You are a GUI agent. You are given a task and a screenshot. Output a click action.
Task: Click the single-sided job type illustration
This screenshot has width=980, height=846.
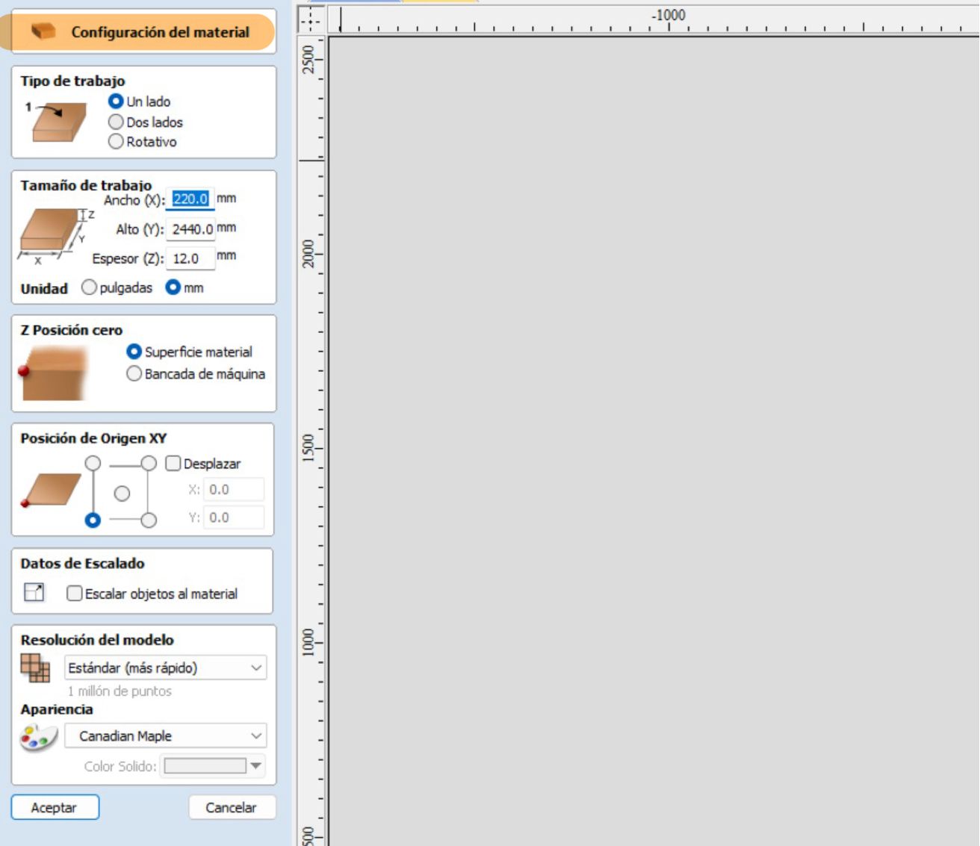click(x=56, y=120)
